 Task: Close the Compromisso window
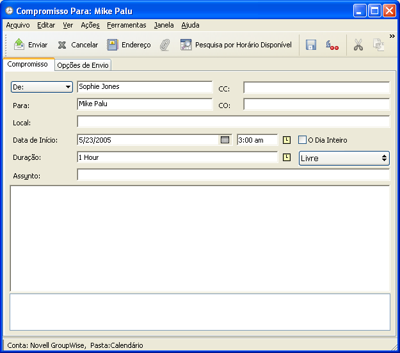coord(389,11)
